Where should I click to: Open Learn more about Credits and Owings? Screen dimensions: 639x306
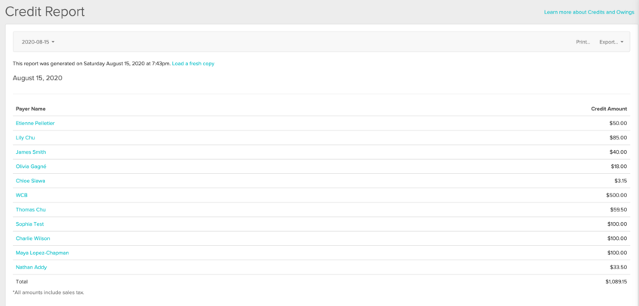(589, 12)
